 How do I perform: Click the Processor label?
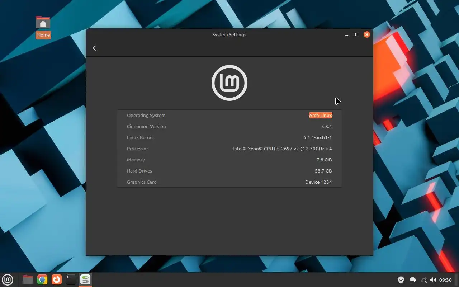point(137,149)
